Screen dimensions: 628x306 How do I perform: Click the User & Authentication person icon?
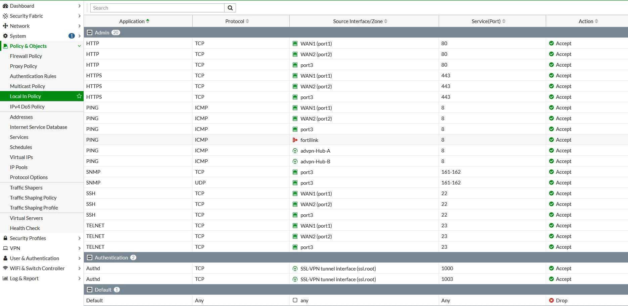point(5,258)
